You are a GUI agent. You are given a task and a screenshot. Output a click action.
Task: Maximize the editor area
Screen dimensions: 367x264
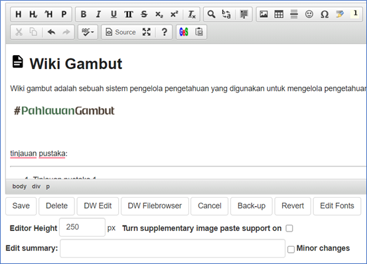tap(147, 32)
